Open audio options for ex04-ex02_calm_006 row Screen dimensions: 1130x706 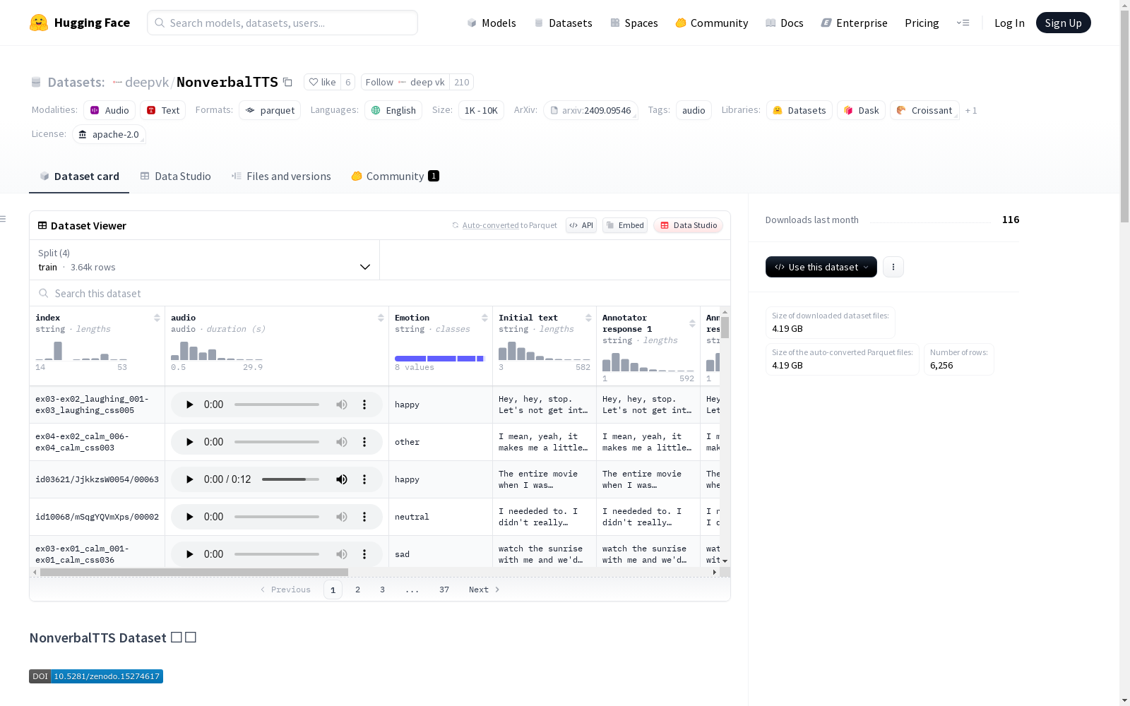point(364,442)
